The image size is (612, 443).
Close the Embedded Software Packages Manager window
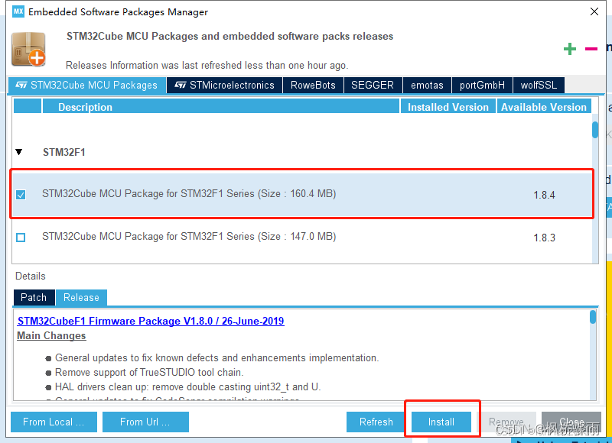(x=594, y=11)
